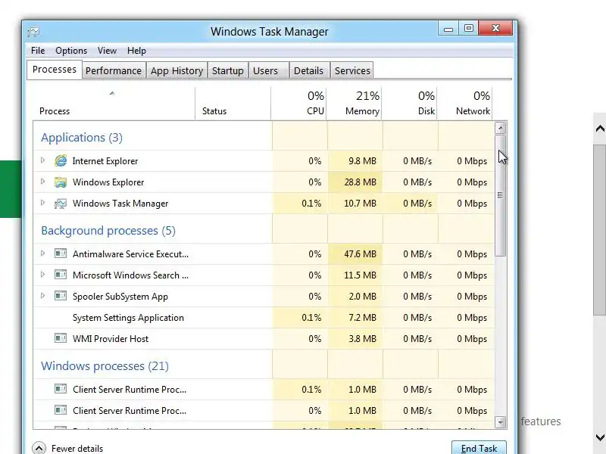Click the 11.5 MB memory value
Image resolution: width=606 pixels, height=454 pixels.
point(360,275)
